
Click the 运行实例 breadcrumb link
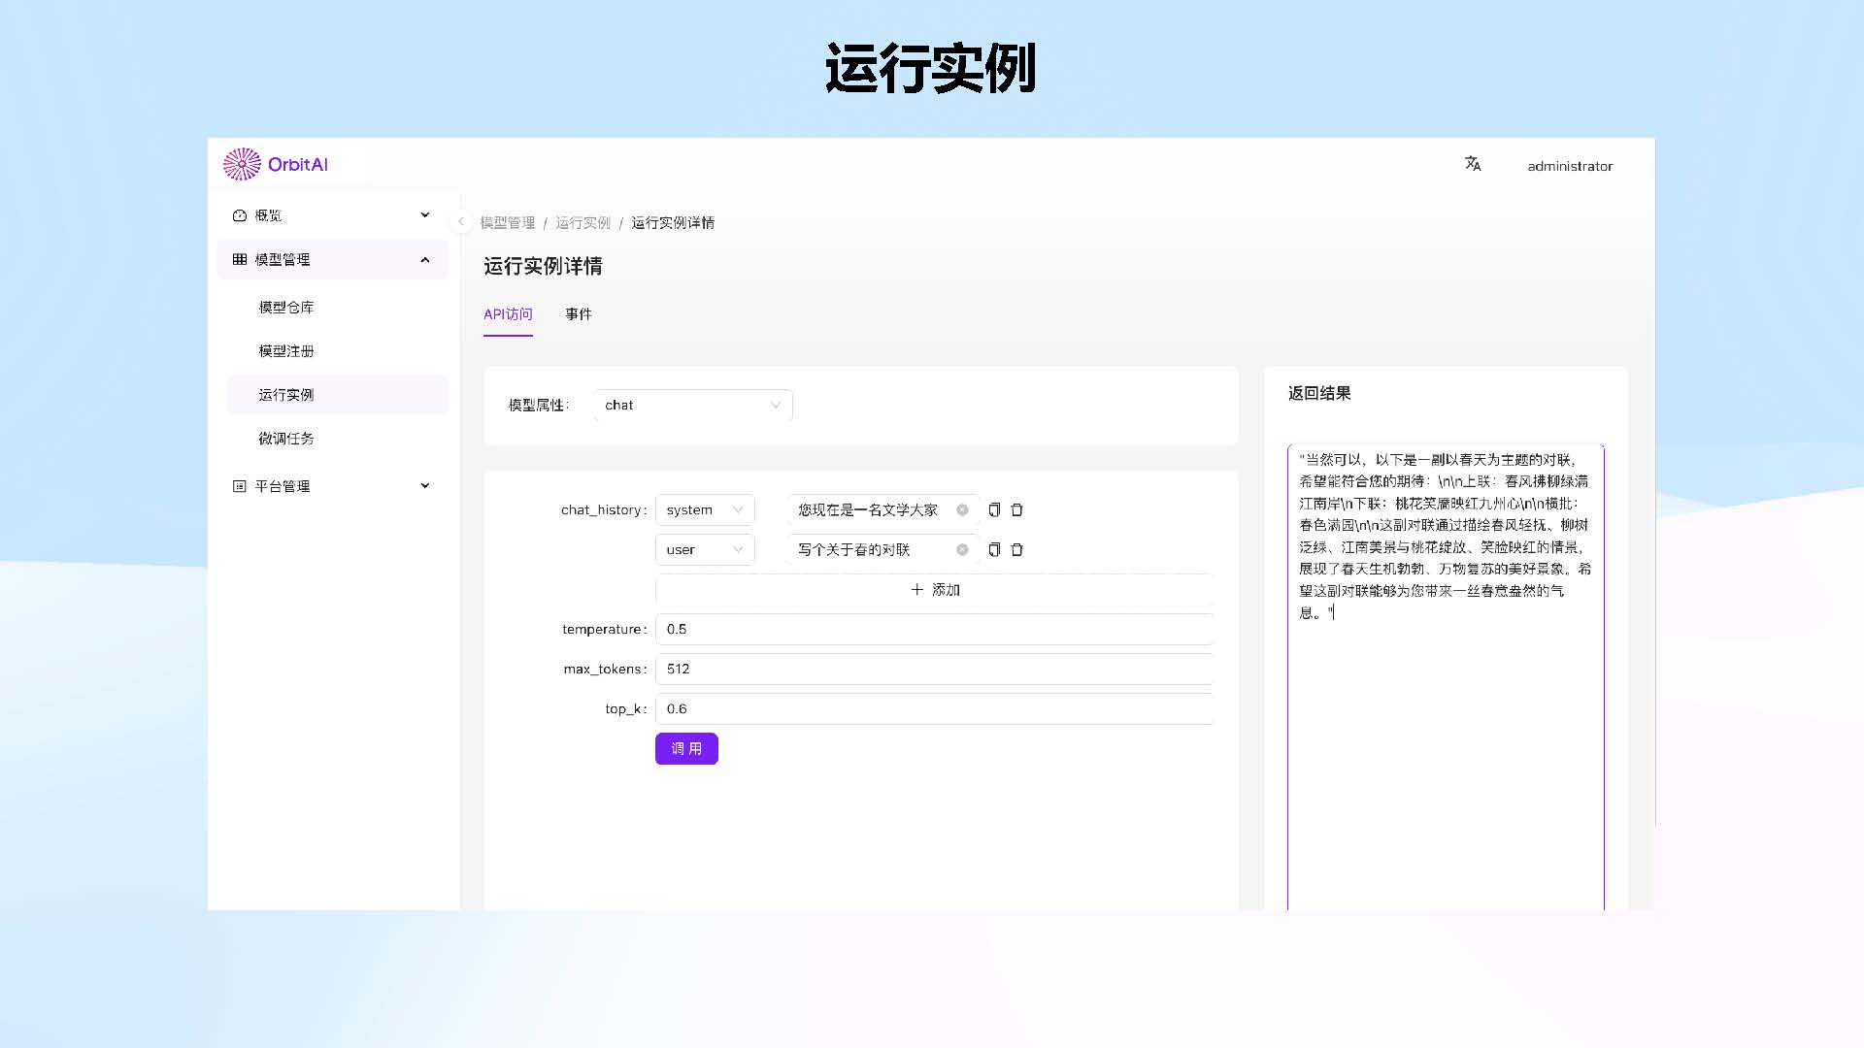click(x=582, y=223)
